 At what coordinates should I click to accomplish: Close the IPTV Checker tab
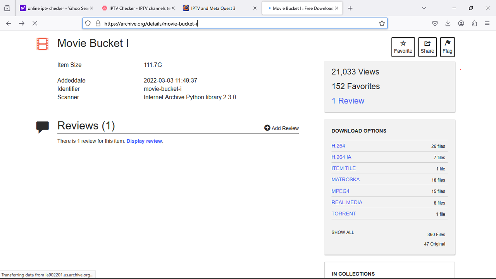tap(173, 8)
